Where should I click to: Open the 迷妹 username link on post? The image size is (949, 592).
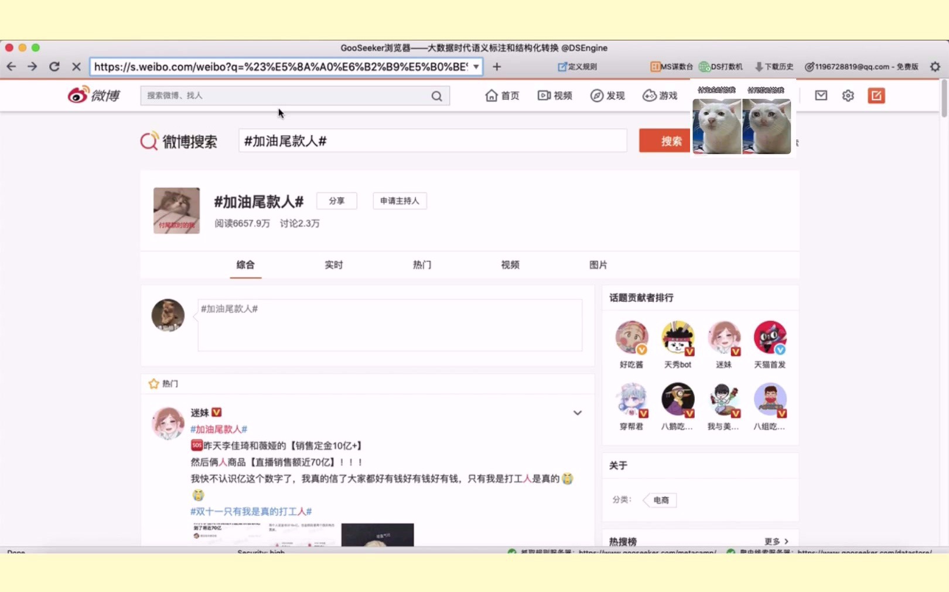200,413
